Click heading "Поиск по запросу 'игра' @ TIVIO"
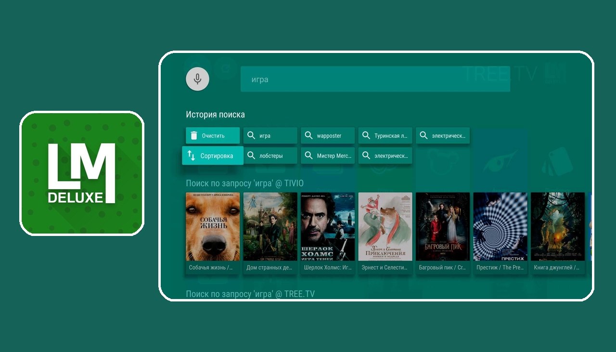 (245, 183)
